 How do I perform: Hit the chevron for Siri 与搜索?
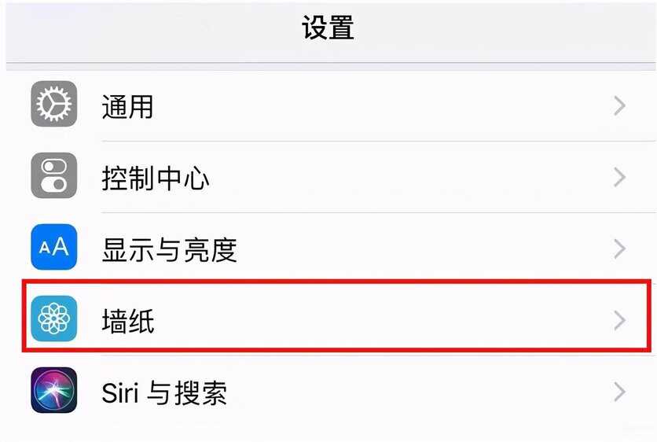(x=619, y=392)
